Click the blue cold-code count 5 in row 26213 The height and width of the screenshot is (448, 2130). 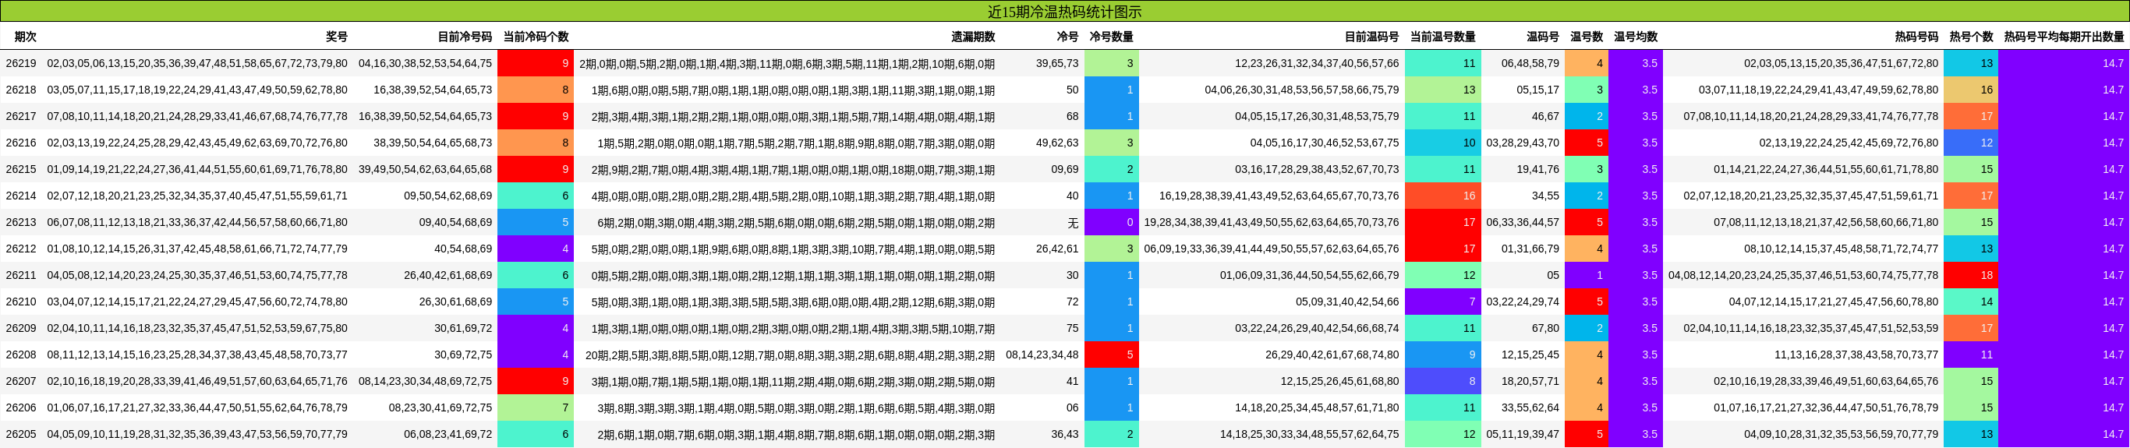tap(536, 222)
